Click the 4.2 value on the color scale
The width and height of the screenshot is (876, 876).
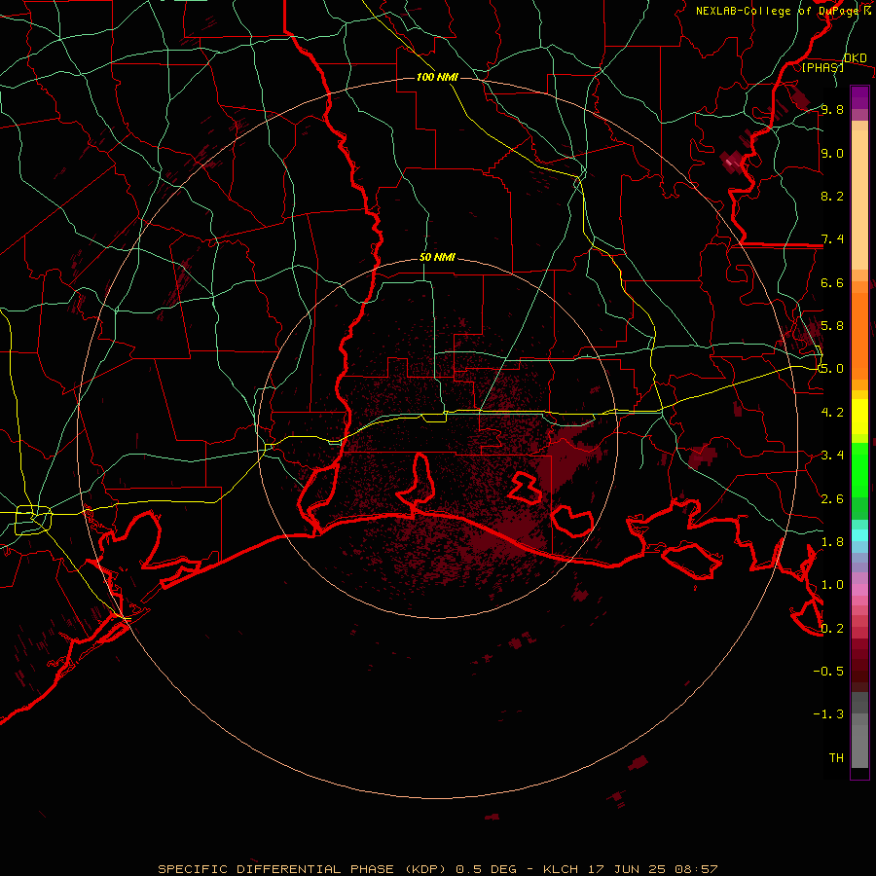(x=832, y=413)
